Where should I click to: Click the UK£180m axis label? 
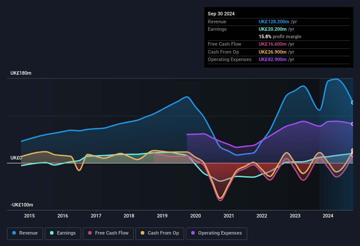pos(21,73)
